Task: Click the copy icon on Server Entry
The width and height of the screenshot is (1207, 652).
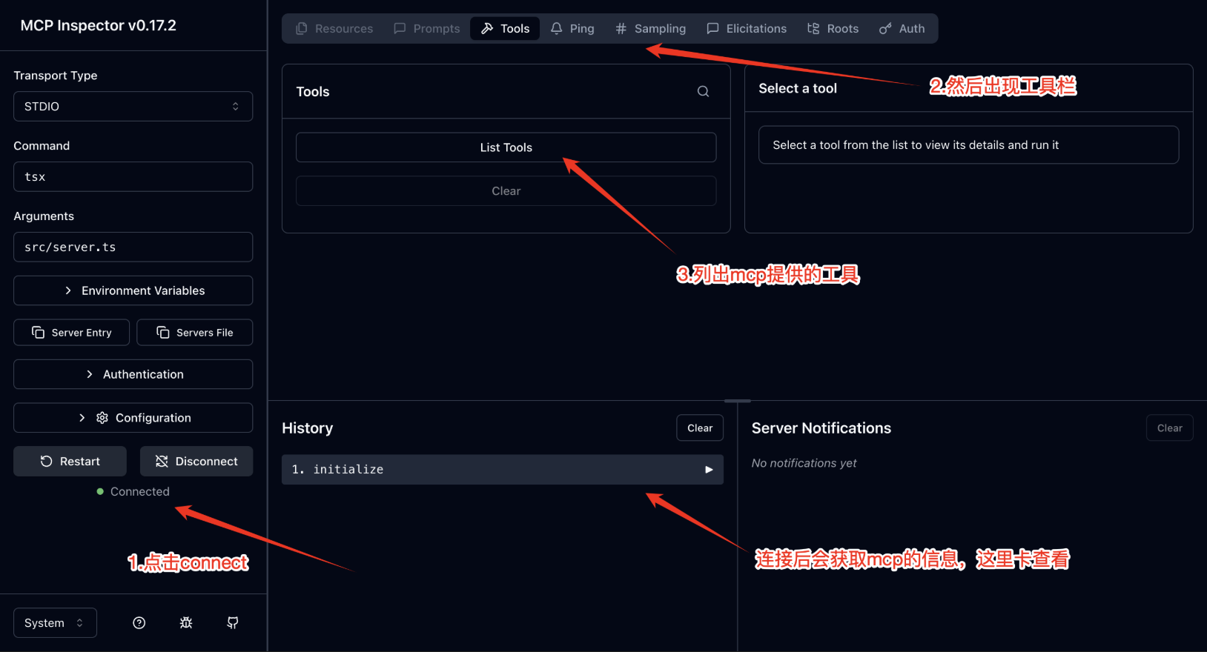Action: (38, 333)
